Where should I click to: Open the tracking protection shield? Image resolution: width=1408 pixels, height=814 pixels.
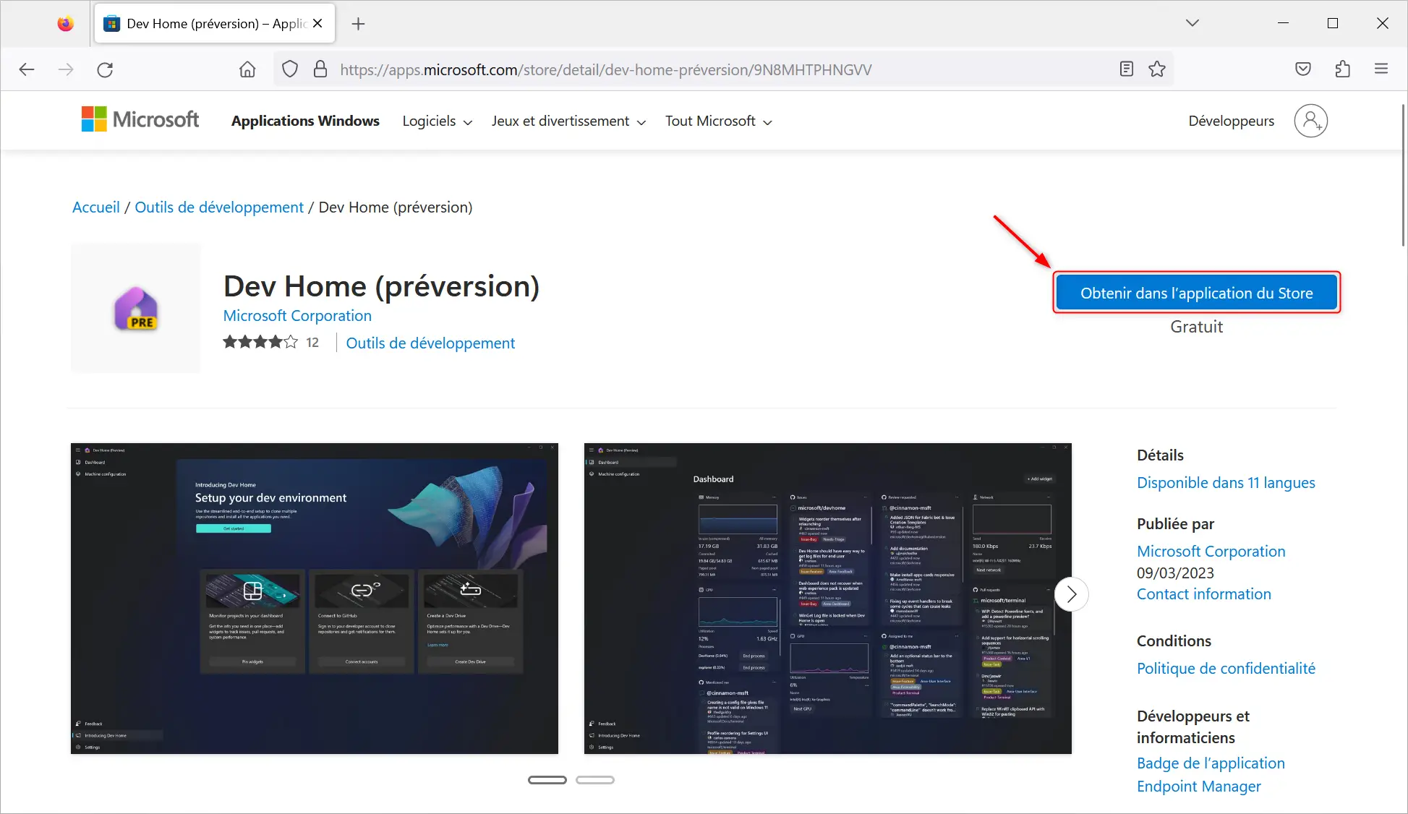point(290,69)
